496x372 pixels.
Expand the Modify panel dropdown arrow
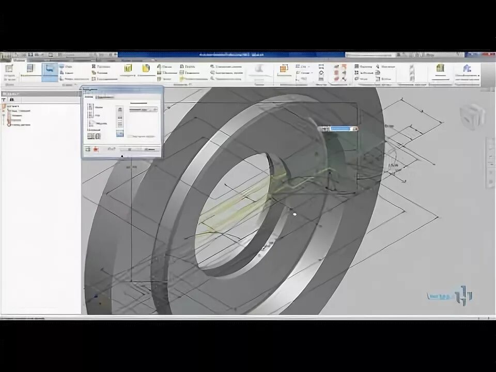pyautogui.click(x=191, y=85)
